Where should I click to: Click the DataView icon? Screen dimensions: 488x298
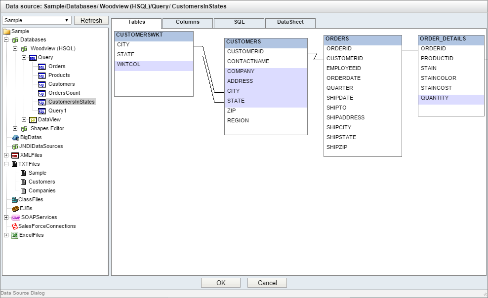(33, 120)
